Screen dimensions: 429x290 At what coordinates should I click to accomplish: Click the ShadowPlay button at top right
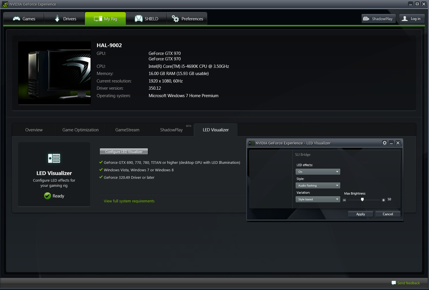(379, 19)
